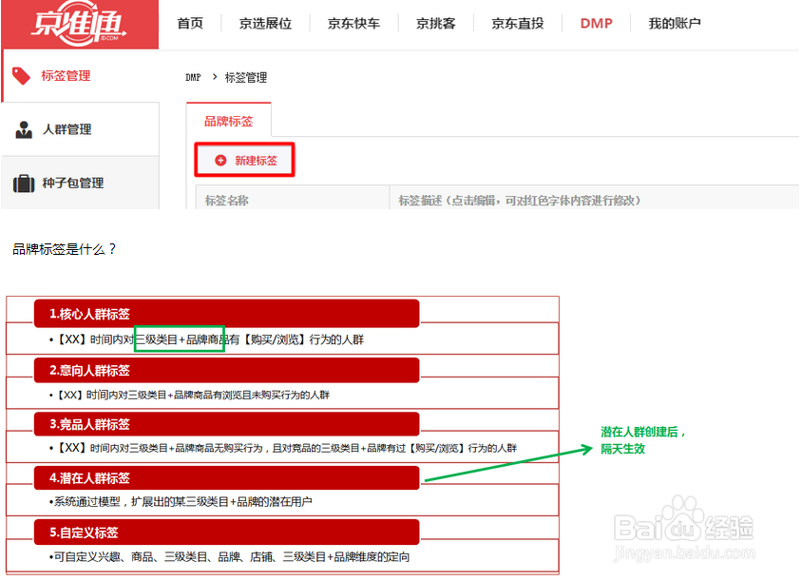Click the tag icon beside 标签管理

tap(22, 76)
